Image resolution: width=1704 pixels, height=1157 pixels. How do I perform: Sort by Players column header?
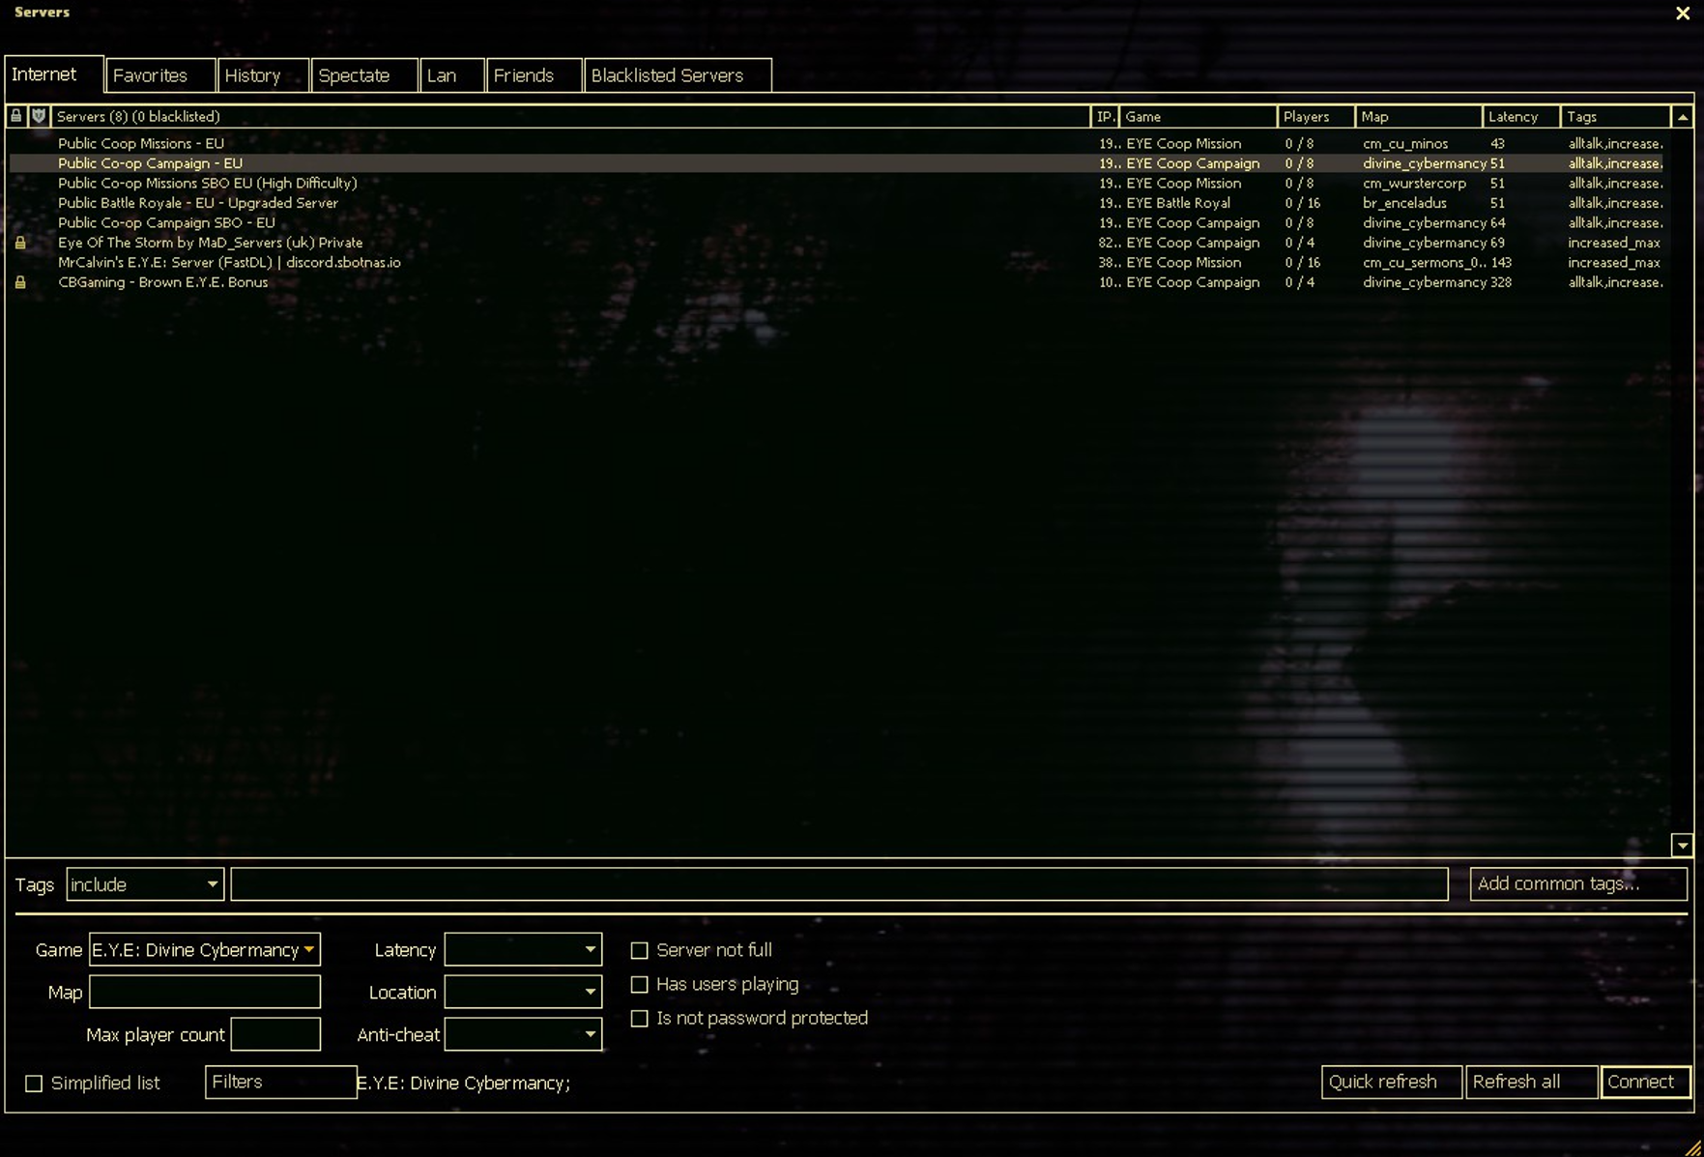[x=1315, y=116]
